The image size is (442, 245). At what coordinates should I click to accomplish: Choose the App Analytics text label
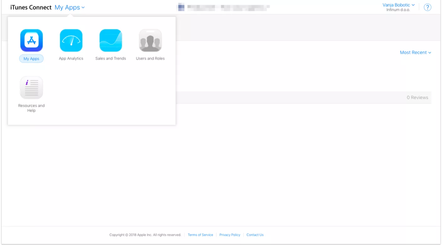tap(71, 59)
